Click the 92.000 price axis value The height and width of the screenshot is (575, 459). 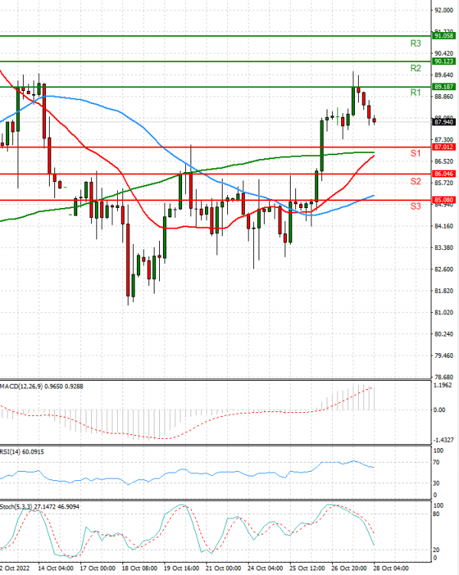(x=444, y=10)
